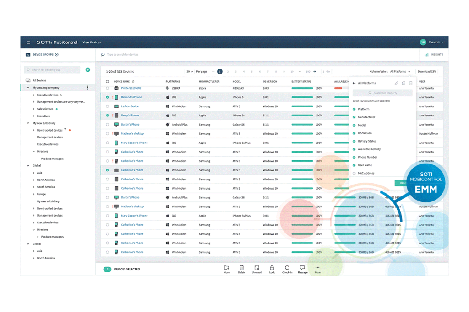The width and height of the screenshot is (469, 312).
Task: Go back from the All Platforms column panel
Action: (x=354, y=83)
